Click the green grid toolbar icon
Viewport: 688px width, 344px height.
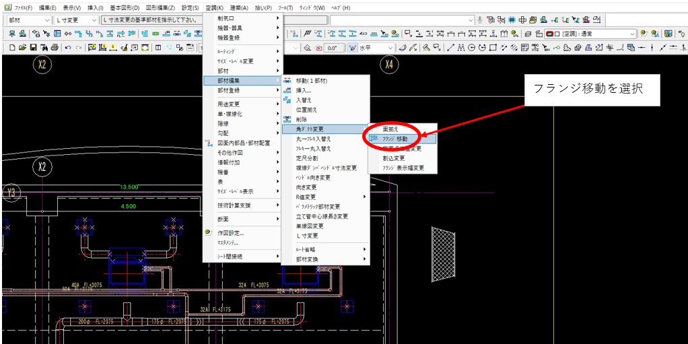tap(512, 20)
